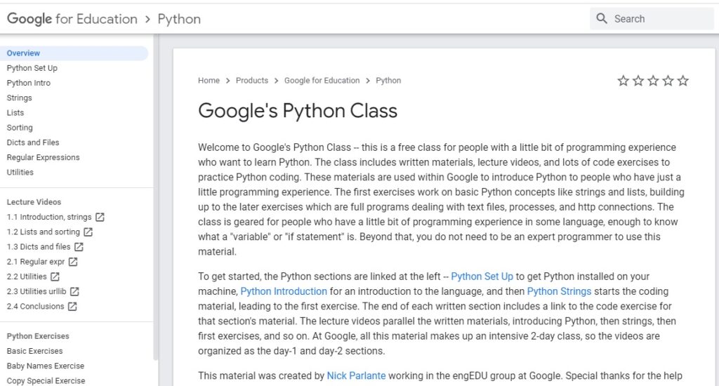Open external link icon for 1.1 Introduction, strings

(x=100, y=217)
